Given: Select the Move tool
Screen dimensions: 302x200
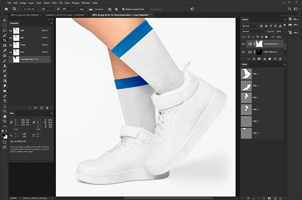Looking at the screenshot, I should pyautogui.click(x=5, y=20).
